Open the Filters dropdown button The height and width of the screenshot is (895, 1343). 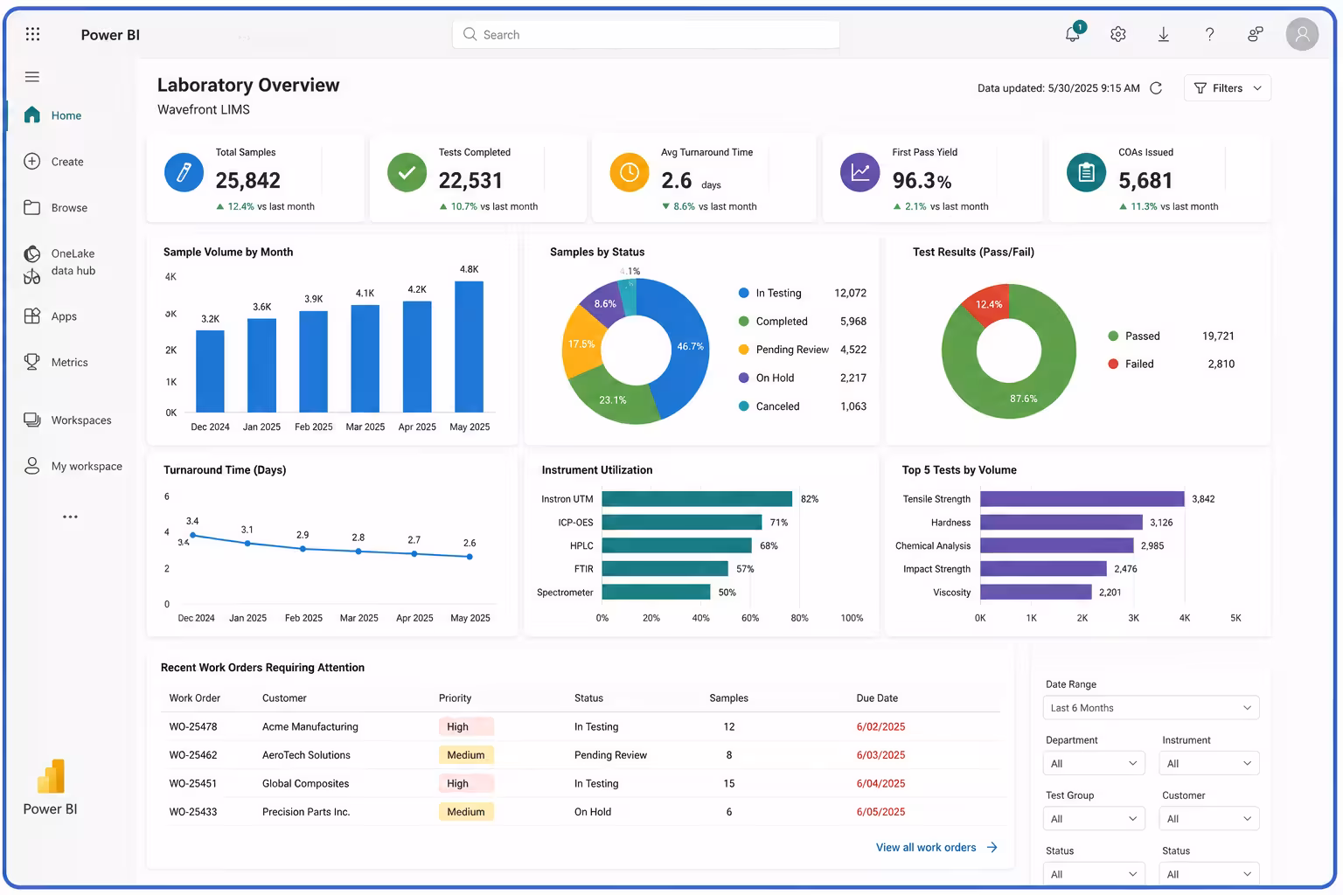tap(1228, 88)
